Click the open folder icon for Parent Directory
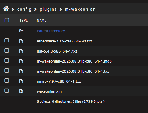The height and width of the screenshot is (113, 148). [21, 31]
